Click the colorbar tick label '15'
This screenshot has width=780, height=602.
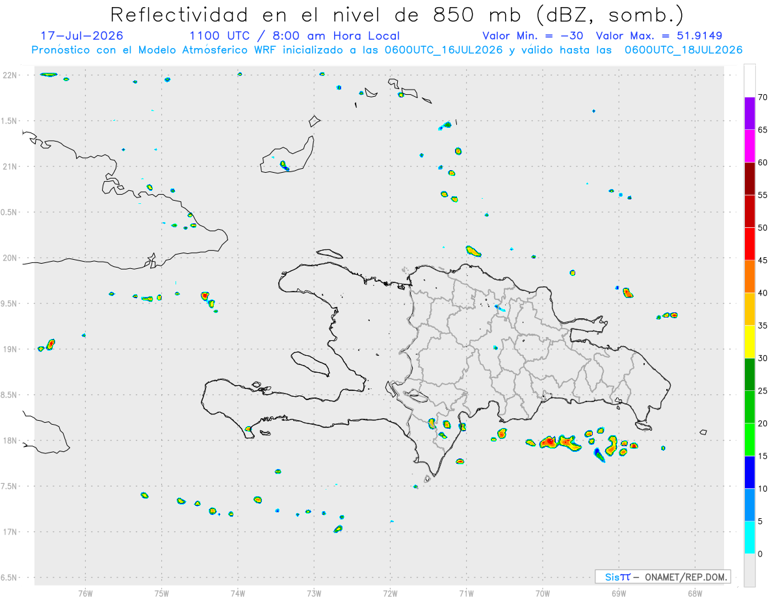(763, 456)
